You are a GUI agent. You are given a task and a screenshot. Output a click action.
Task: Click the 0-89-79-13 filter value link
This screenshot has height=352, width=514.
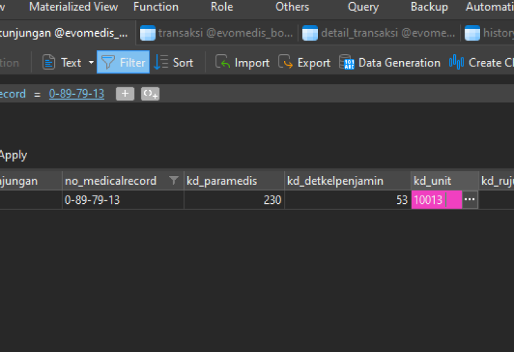(76, 94)
